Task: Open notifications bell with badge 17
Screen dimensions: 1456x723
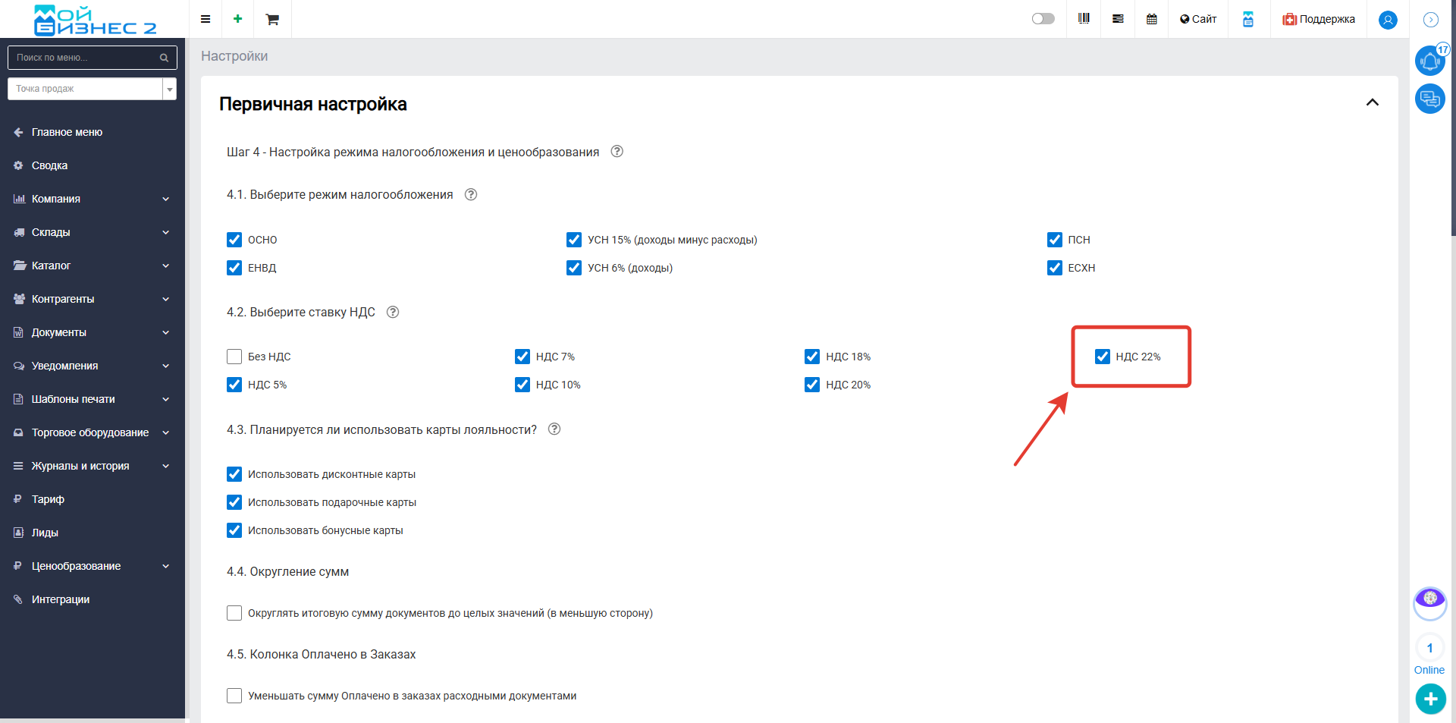Action: pos(1430,61)
